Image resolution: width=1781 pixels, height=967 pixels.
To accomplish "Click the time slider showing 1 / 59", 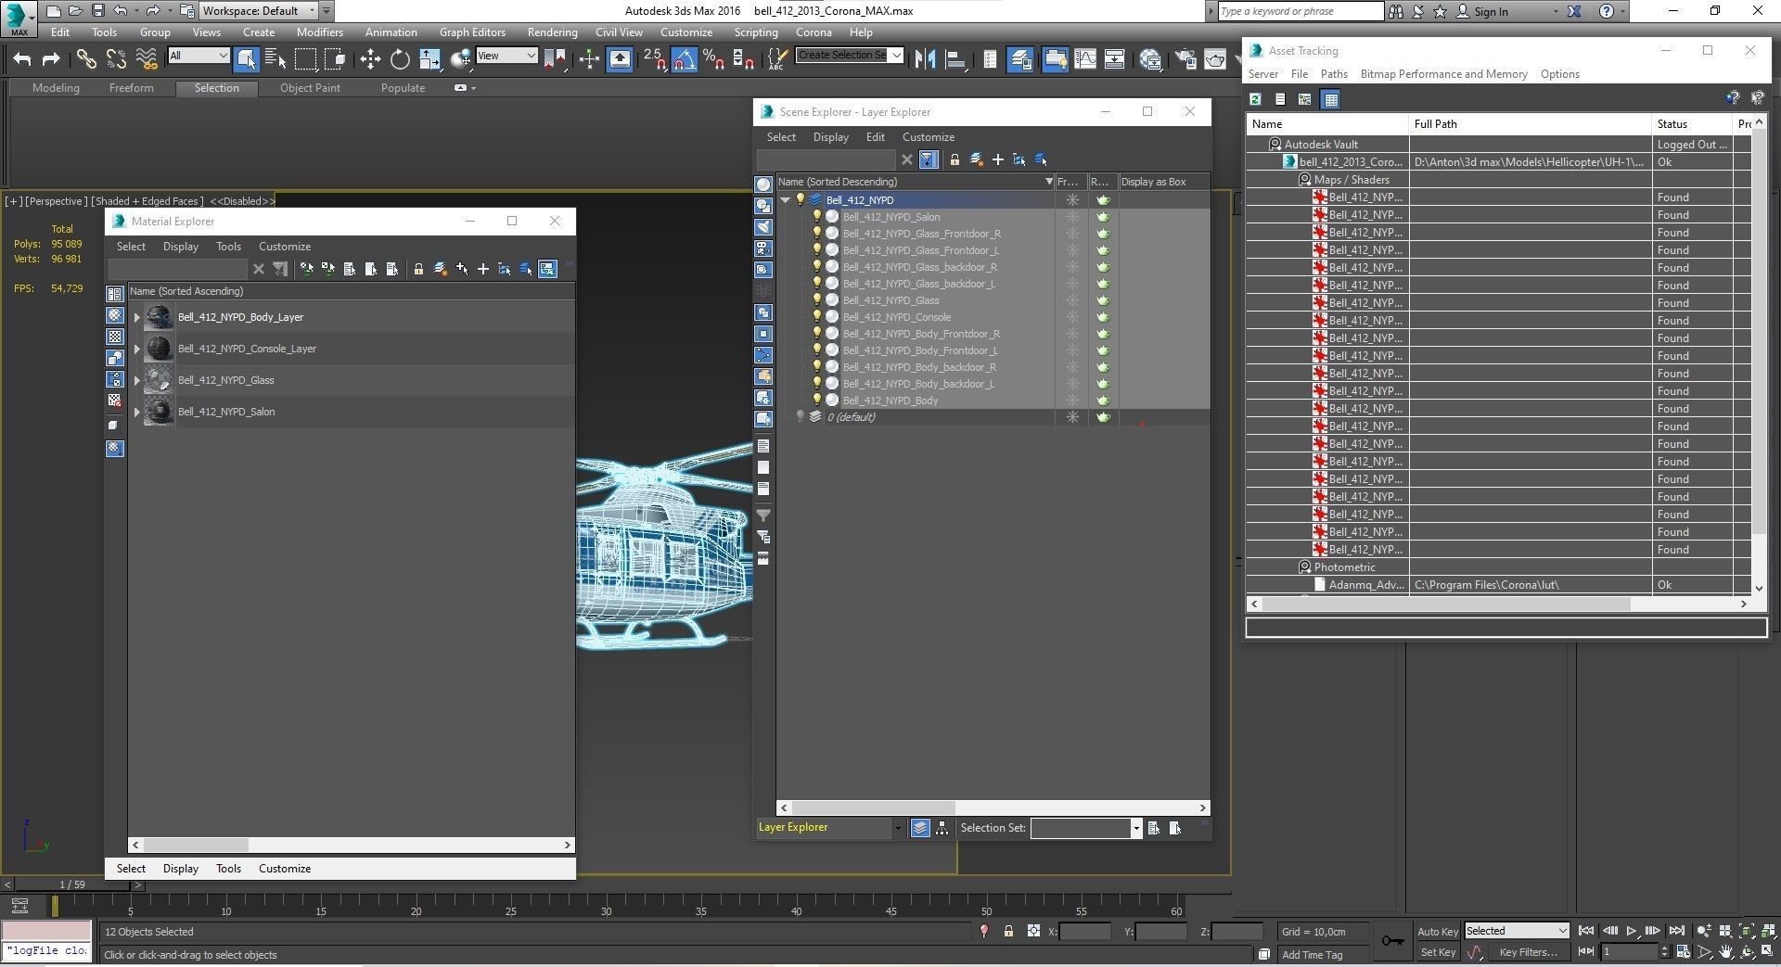I will [x=71, y=884].
